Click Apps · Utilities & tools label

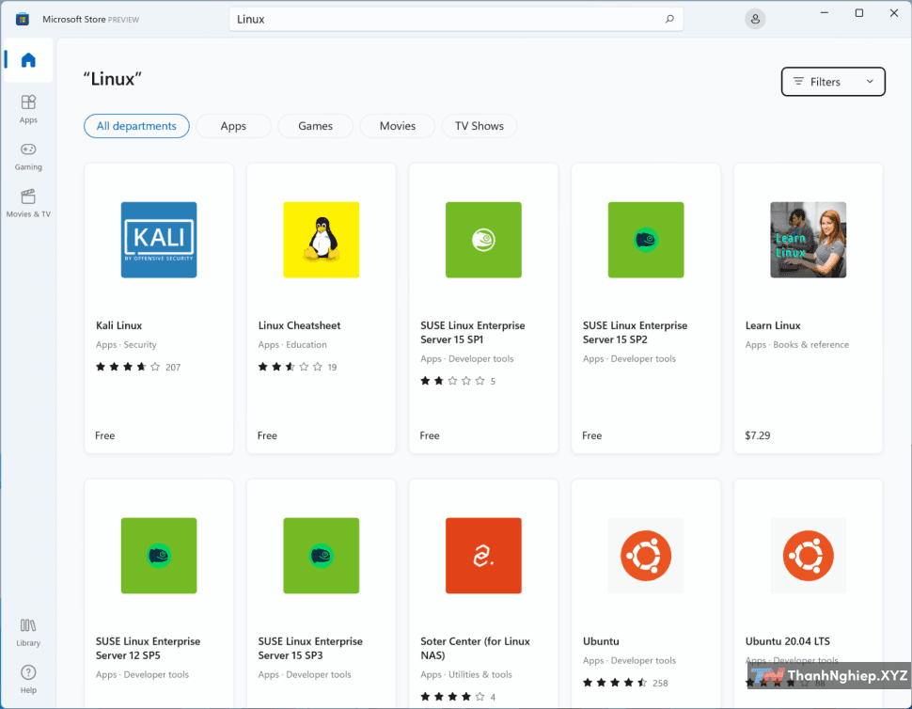tap(466, 675)
